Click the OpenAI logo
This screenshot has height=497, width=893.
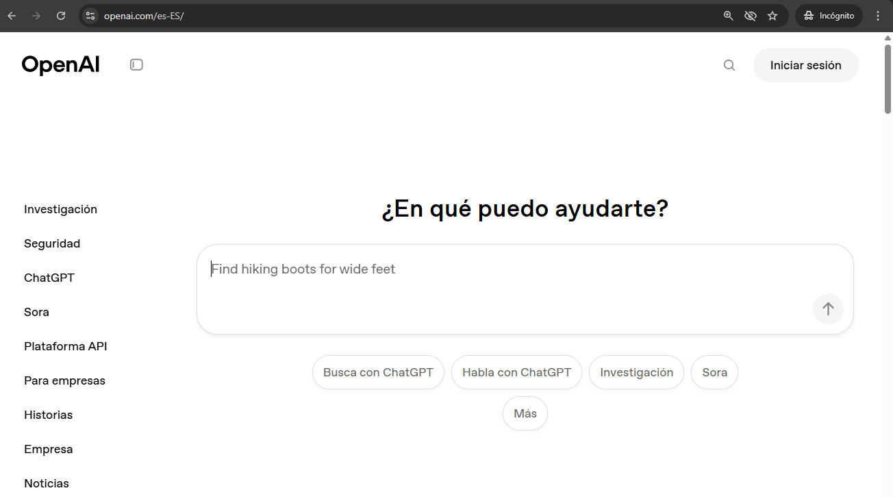point(61,65)
